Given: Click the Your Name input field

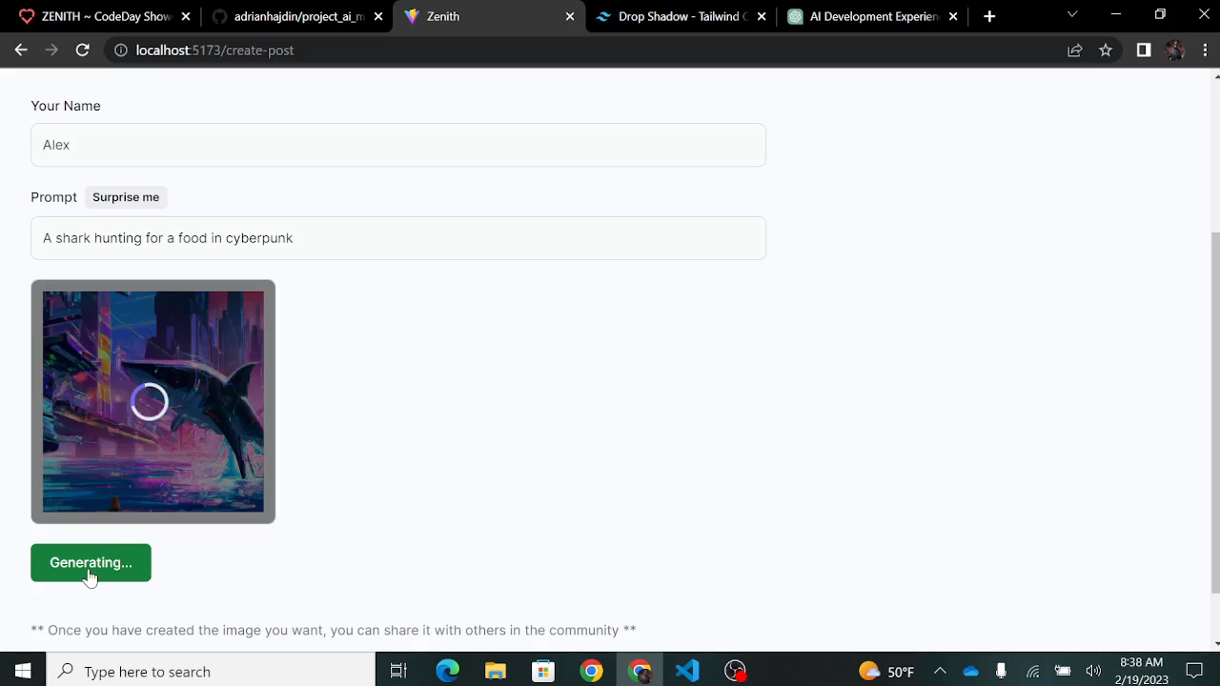Looking at the screenshot, I should point(398,145).
